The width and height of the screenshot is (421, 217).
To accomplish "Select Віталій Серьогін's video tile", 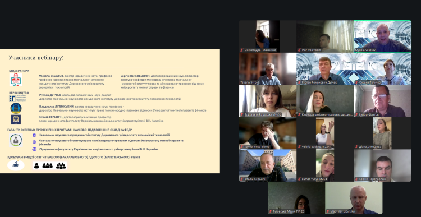I will tap(268, 165).
